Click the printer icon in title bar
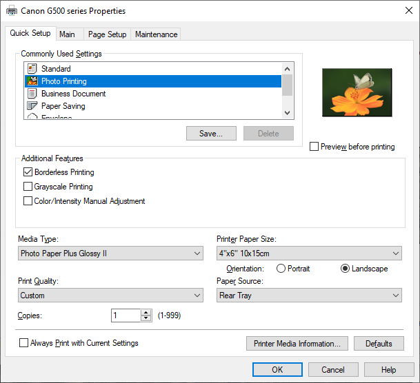420x383 pixels. click(12, 11)
